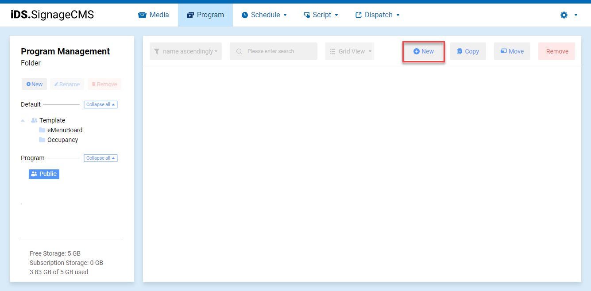Click the 3.83 GB of 5 GB used text
591x291 pixels.
click(59, 272)
